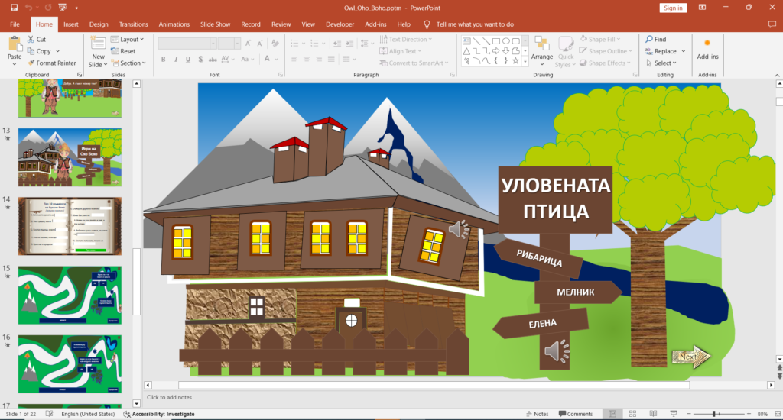Click the МЕЛНИК signpost arrow
This screenshot has width=783, height=420.
click(x=578, y=292)
